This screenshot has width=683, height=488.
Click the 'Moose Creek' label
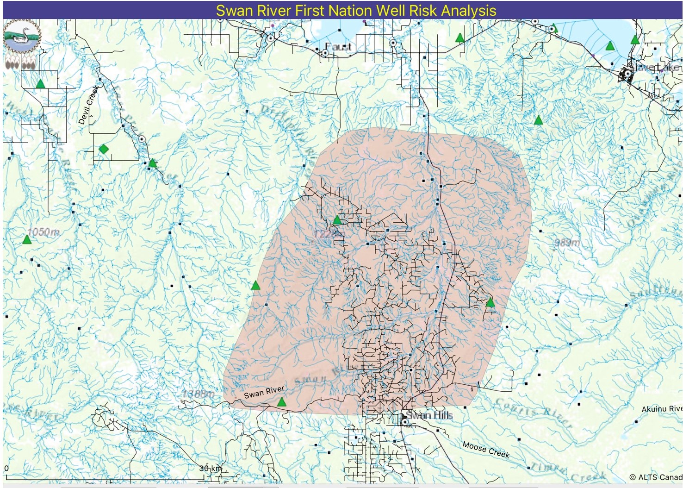click(x=486, y=449)
